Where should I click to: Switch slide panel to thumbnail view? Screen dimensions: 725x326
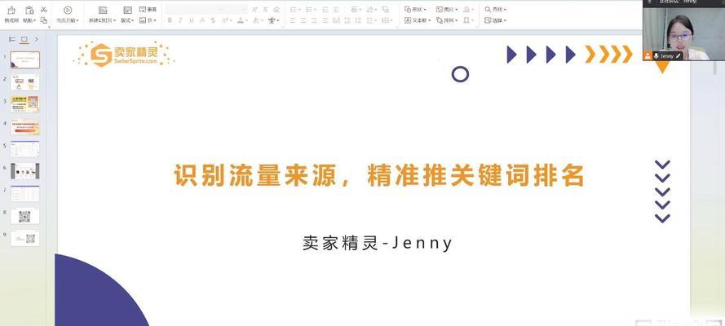(24, 39)
